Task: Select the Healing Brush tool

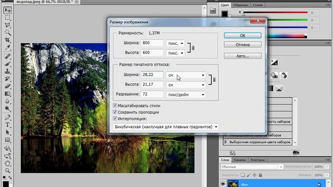Action: [x=7, y=56]
